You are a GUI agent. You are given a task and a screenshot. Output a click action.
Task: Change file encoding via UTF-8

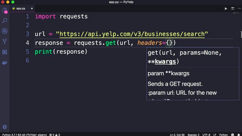click(206, 134)
